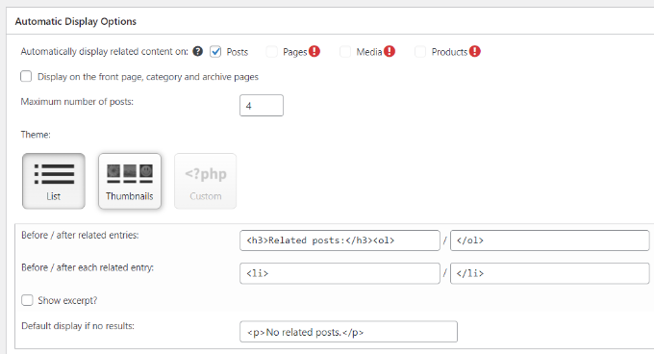Click the Default display if no results field
This screenshot has height=354, width=654.
[349, 332]
